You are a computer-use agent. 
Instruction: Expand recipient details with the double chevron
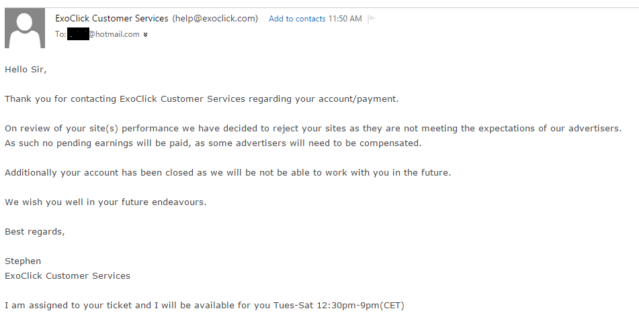coord(146,34)
